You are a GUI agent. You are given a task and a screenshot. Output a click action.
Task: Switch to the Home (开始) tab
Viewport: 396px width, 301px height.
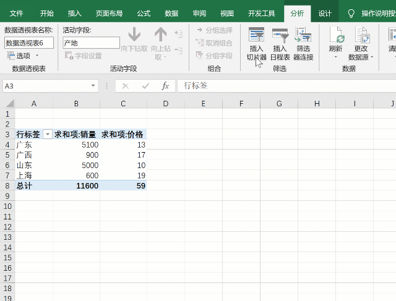pos(47,14)
